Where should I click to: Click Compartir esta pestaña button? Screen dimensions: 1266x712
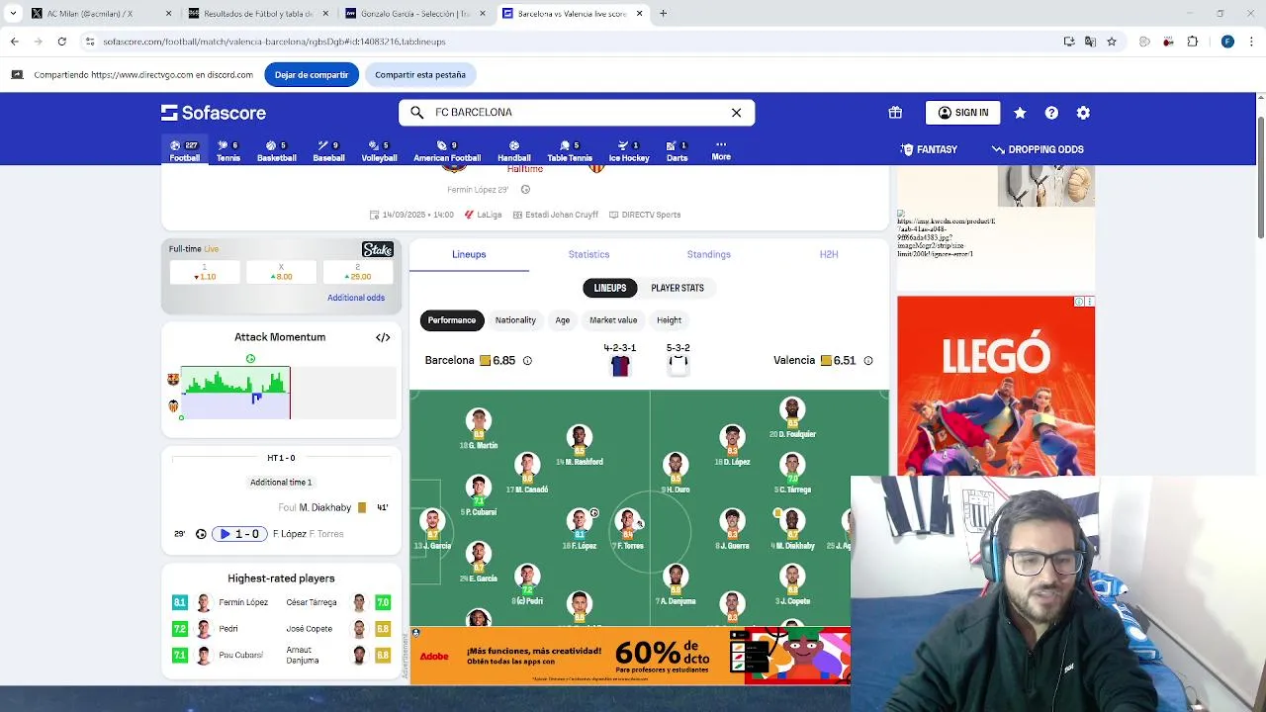coord(420,75)
